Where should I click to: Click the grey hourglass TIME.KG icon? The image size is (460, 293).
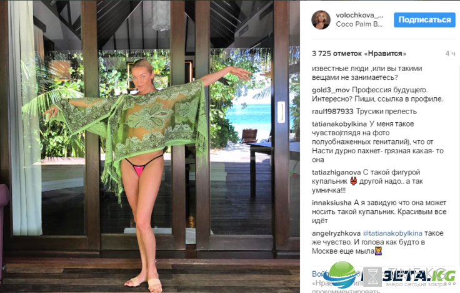click(x=372, y=277)
